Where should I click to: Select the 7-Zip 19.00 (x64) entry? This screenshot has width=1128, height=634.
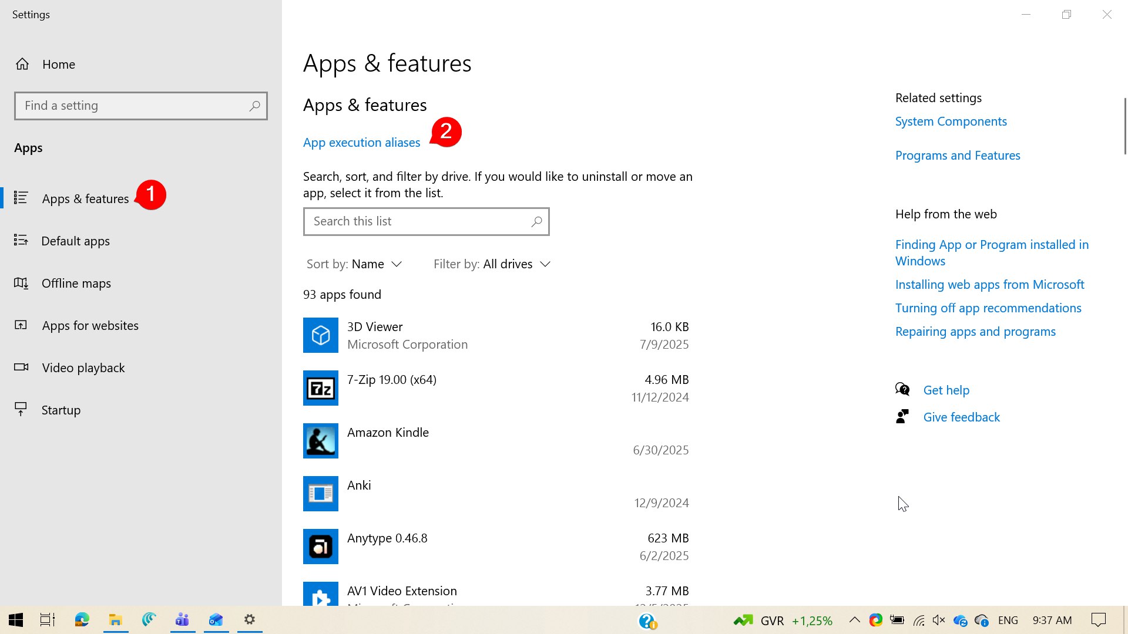pyautogui.click(x=392, y=380)
